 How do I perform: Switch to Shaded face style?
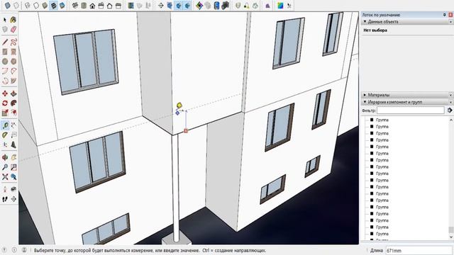(45, 5)
